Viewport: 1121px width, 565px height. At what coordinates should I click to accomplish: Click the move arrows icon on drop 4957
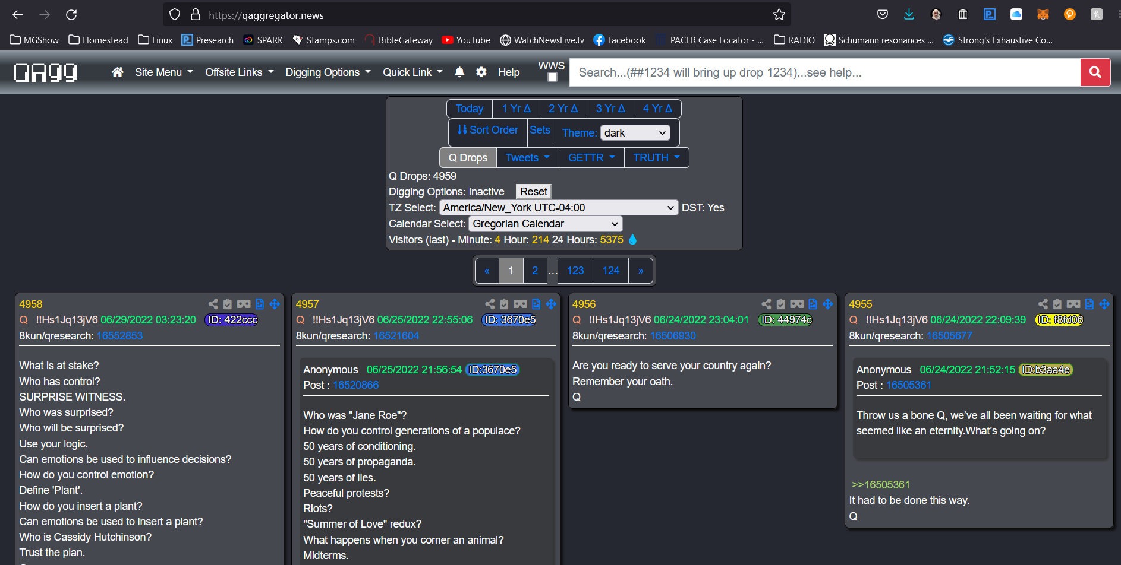(x=551, y=304)
